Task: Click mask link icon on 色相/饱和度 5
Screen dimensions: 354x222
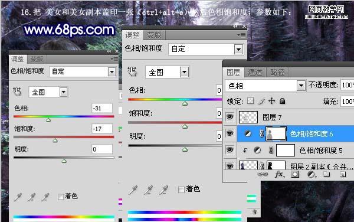Action: pos(271,150)
